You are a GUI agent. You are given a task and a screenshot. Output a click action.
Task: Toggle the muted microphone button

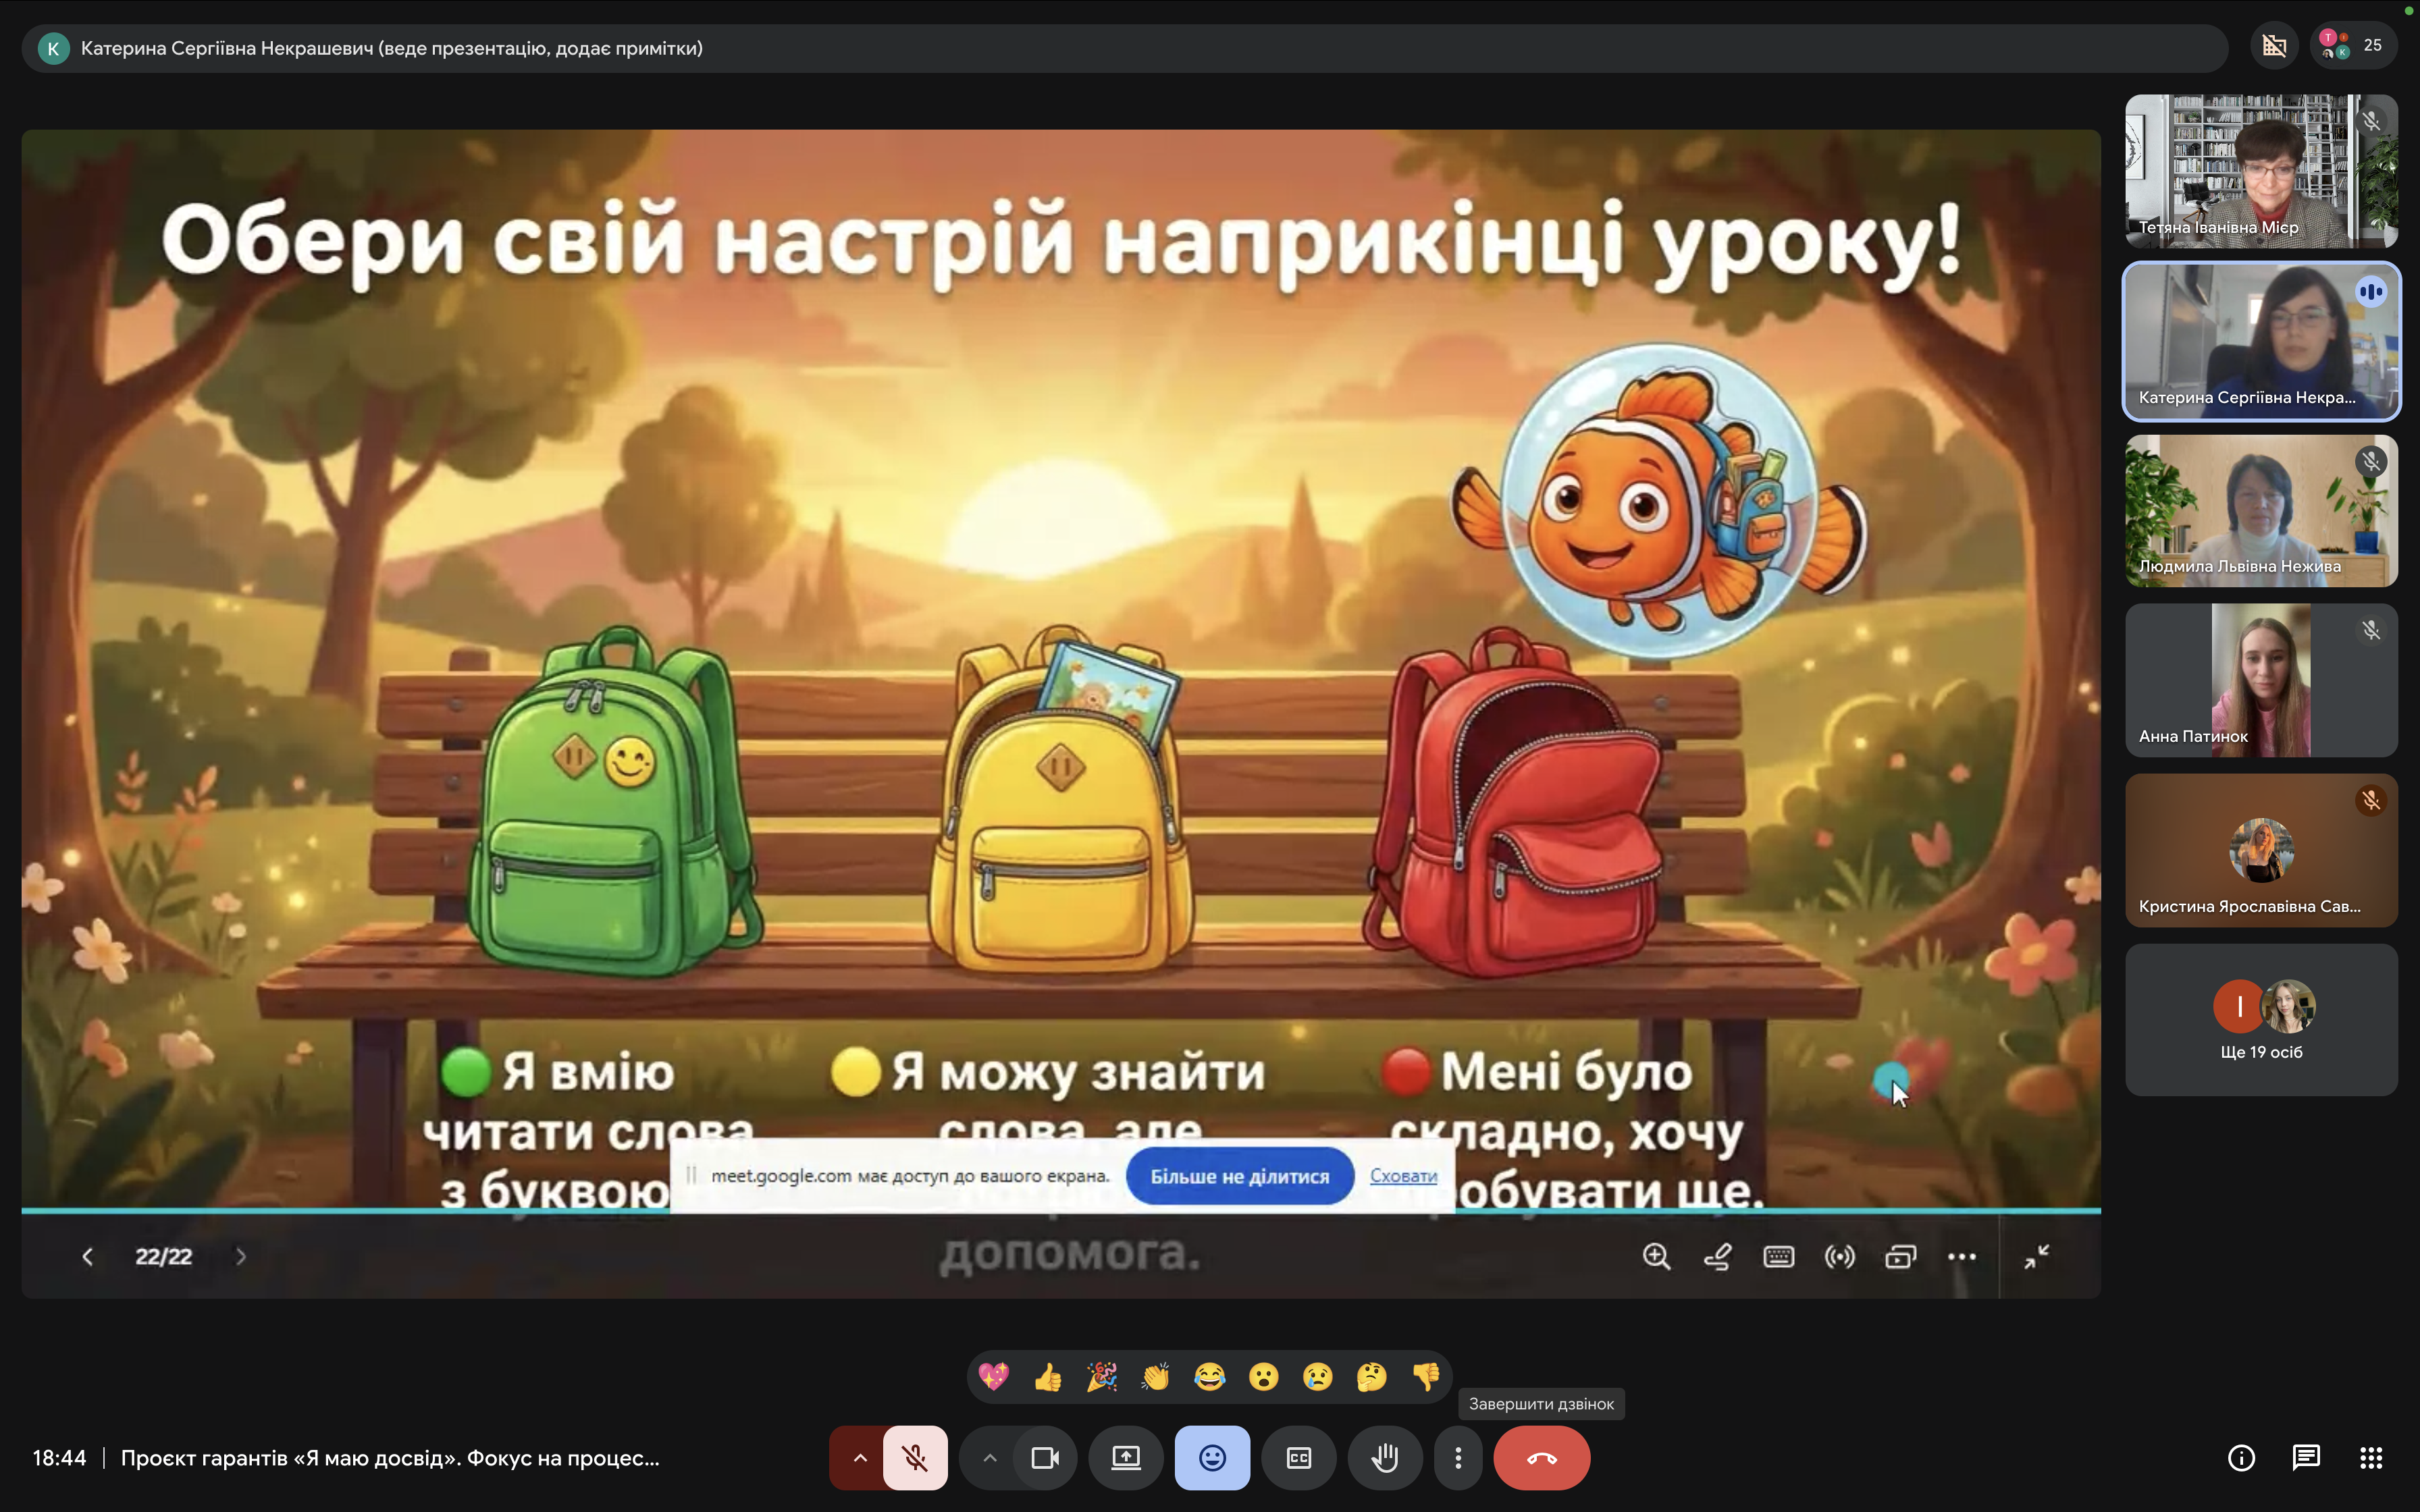[915, 1458]
